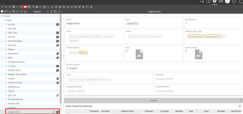The image size is (243, 114).
Task: Click the picture icon in second toolbar row
Action: click(6, 11)
